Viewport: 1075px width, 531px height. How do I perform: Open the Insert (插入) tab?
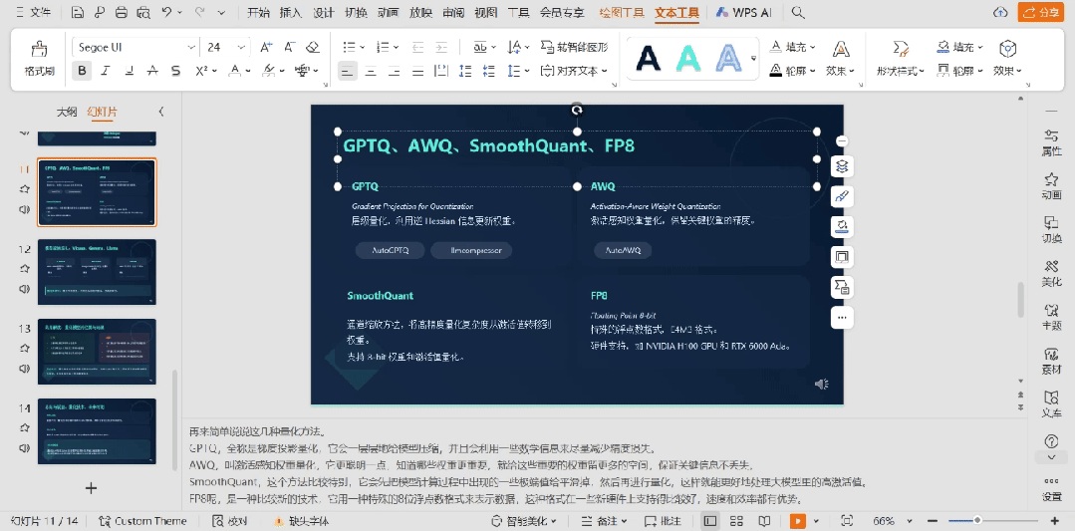coord(291,12)
